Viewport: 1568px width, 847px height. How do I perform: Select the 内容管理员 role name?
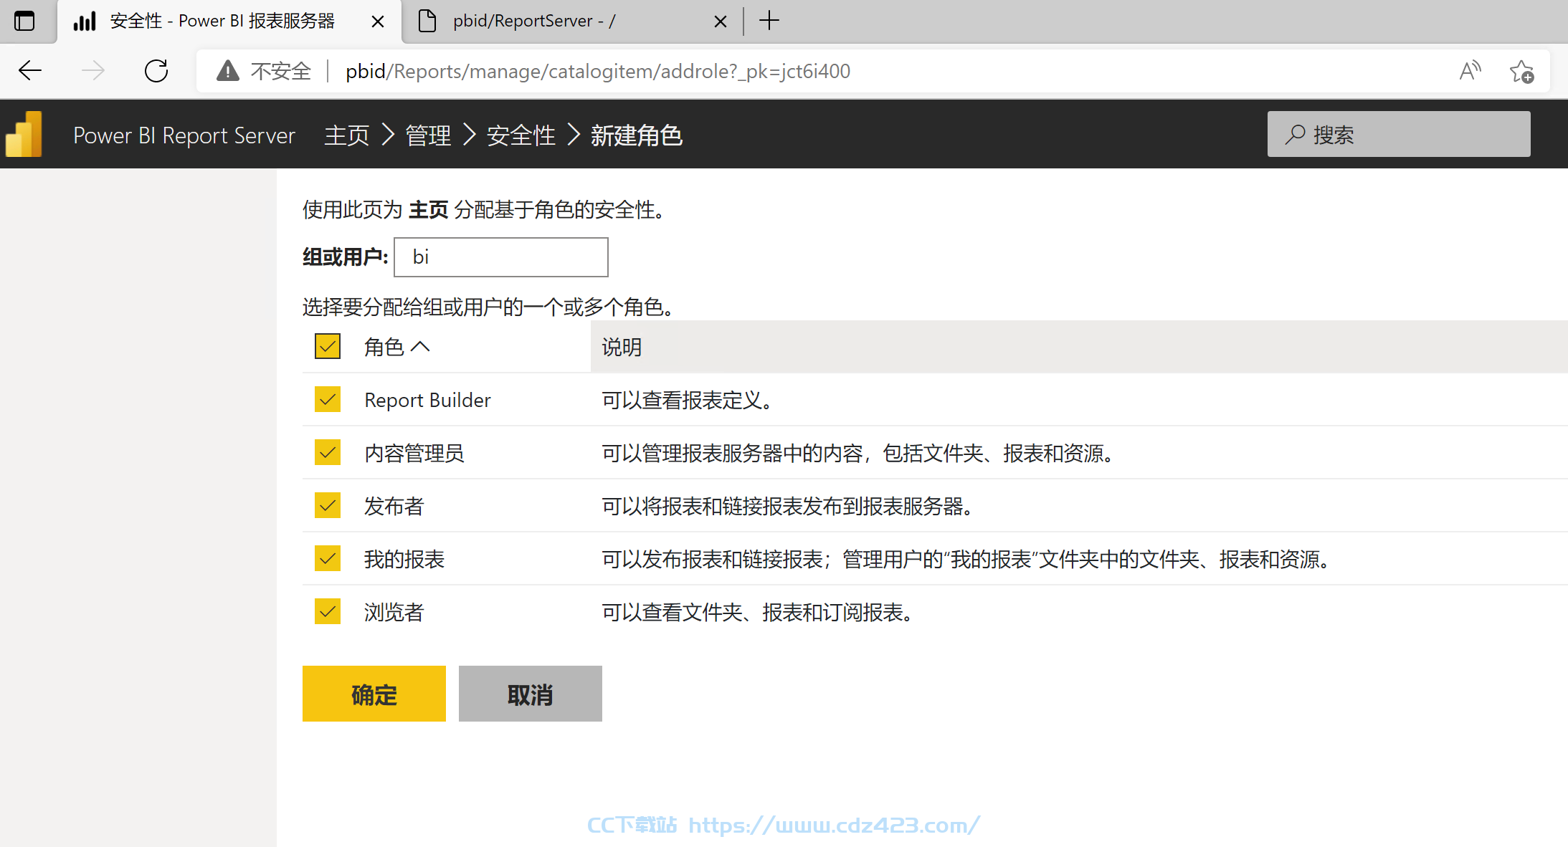pyautogui.click(x=414, y=453)
